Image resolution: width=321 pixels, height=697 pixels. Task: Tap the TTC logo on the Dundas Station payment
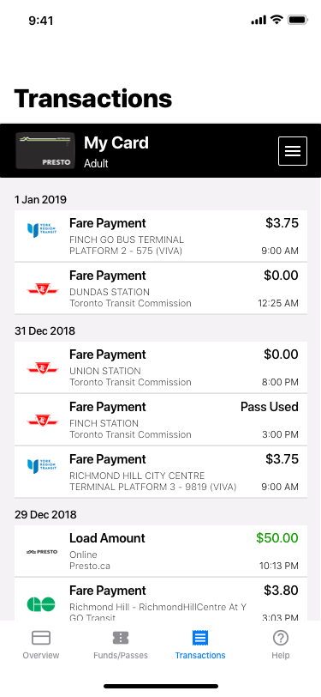click(43, 290)
